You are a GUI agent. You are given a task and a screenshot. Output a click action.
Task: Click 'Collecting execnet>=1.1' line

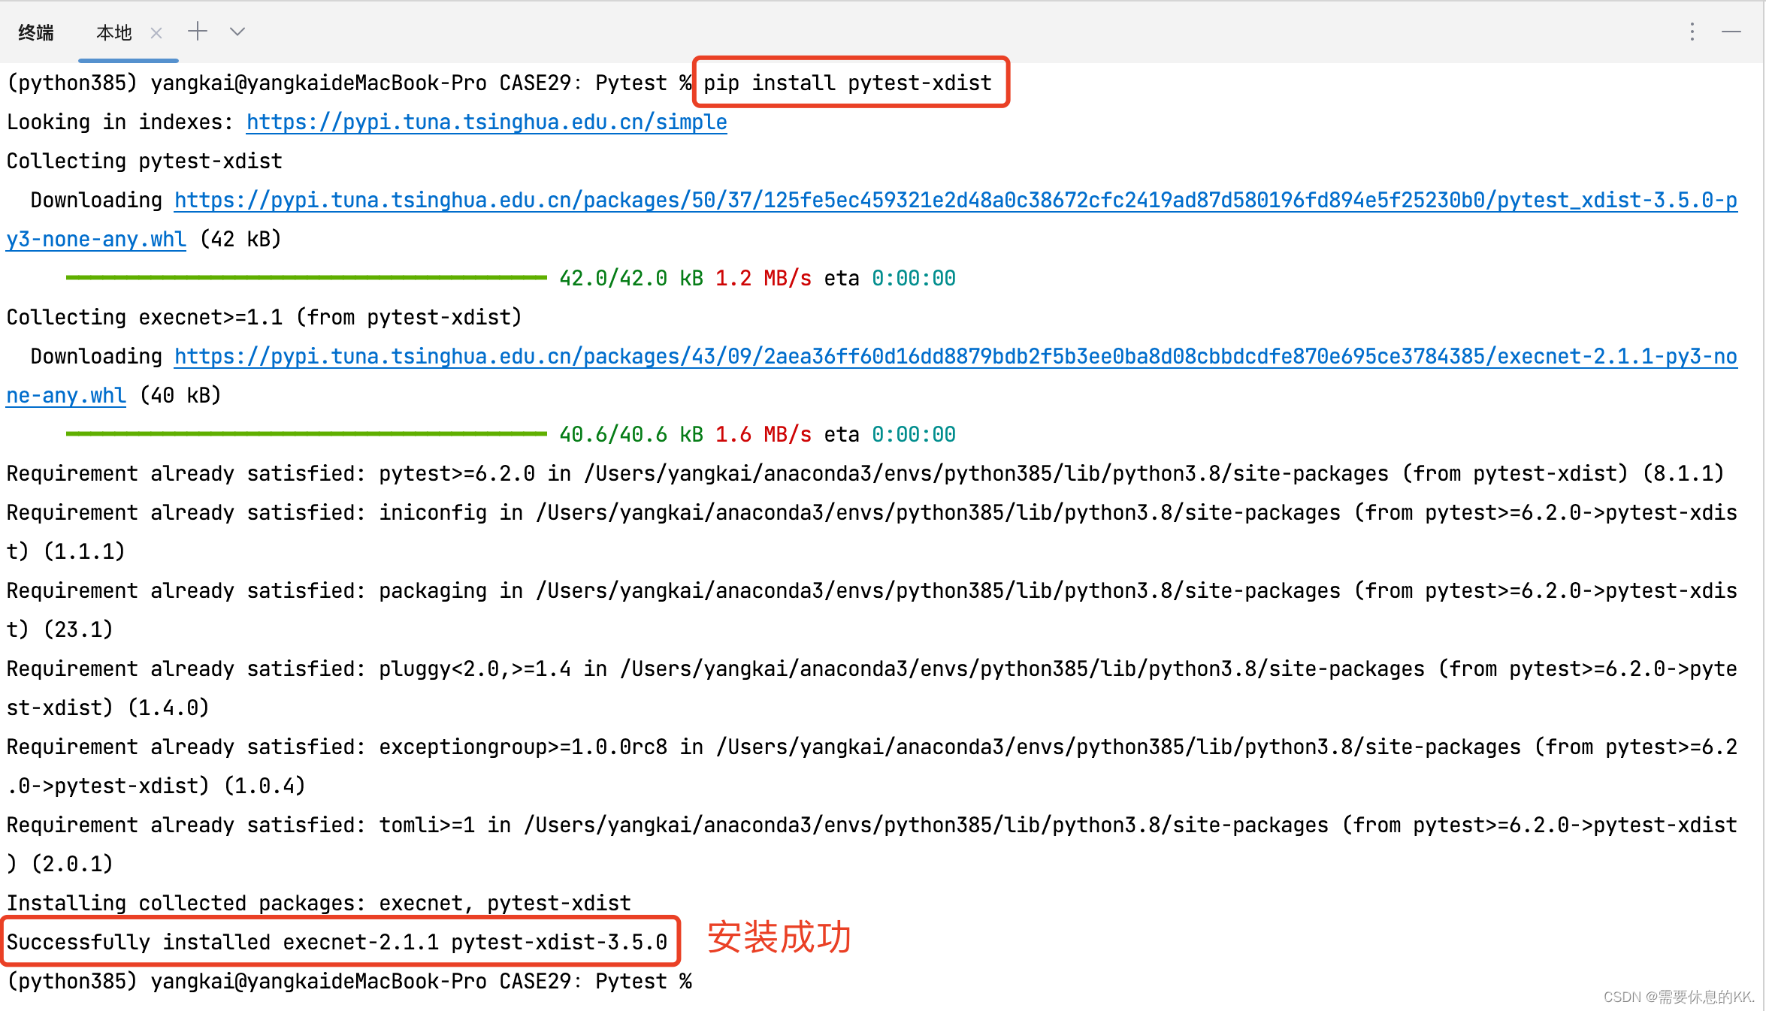coord(265,317)
